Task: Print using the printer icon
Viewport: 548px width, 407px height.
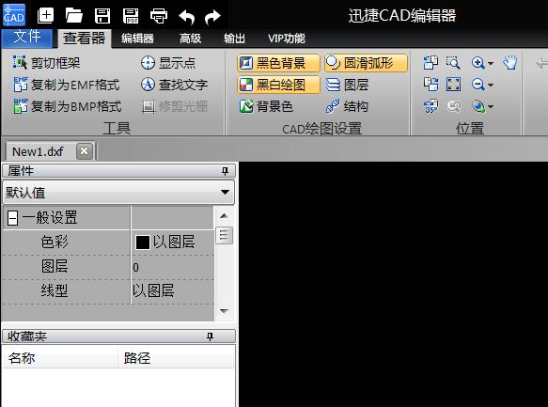Action: (x=159, y=16)
